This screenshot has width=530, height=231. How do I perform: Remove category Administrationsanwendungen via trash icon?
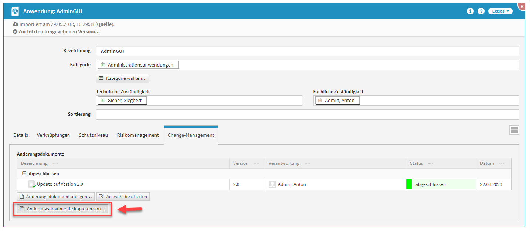[x=103, y=65]
